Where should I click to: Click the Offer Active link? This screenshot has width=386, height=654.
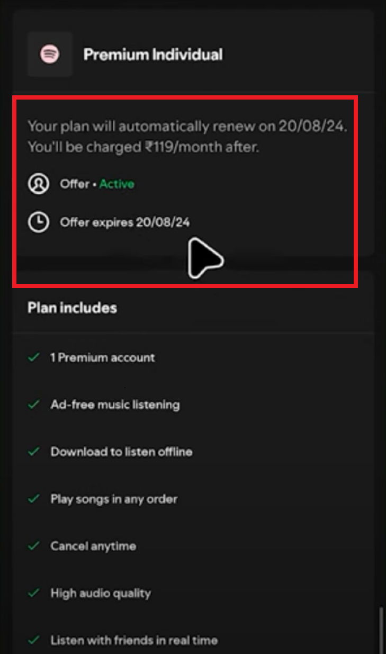click(x=97, y=184)
